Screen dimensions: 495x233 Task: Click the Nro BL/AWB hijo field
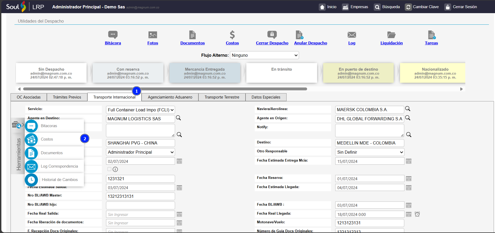pos(140,205)
